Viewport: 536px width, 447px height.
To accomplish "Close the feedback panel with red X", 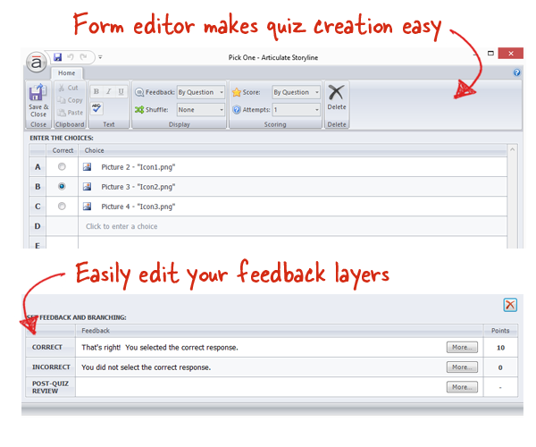I will point(510,305).
